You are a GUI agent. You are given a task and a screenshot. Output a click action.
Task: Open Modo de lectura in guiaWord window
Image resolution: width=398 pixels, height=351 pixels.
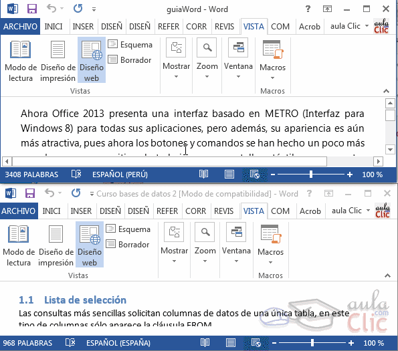[21, 61]
